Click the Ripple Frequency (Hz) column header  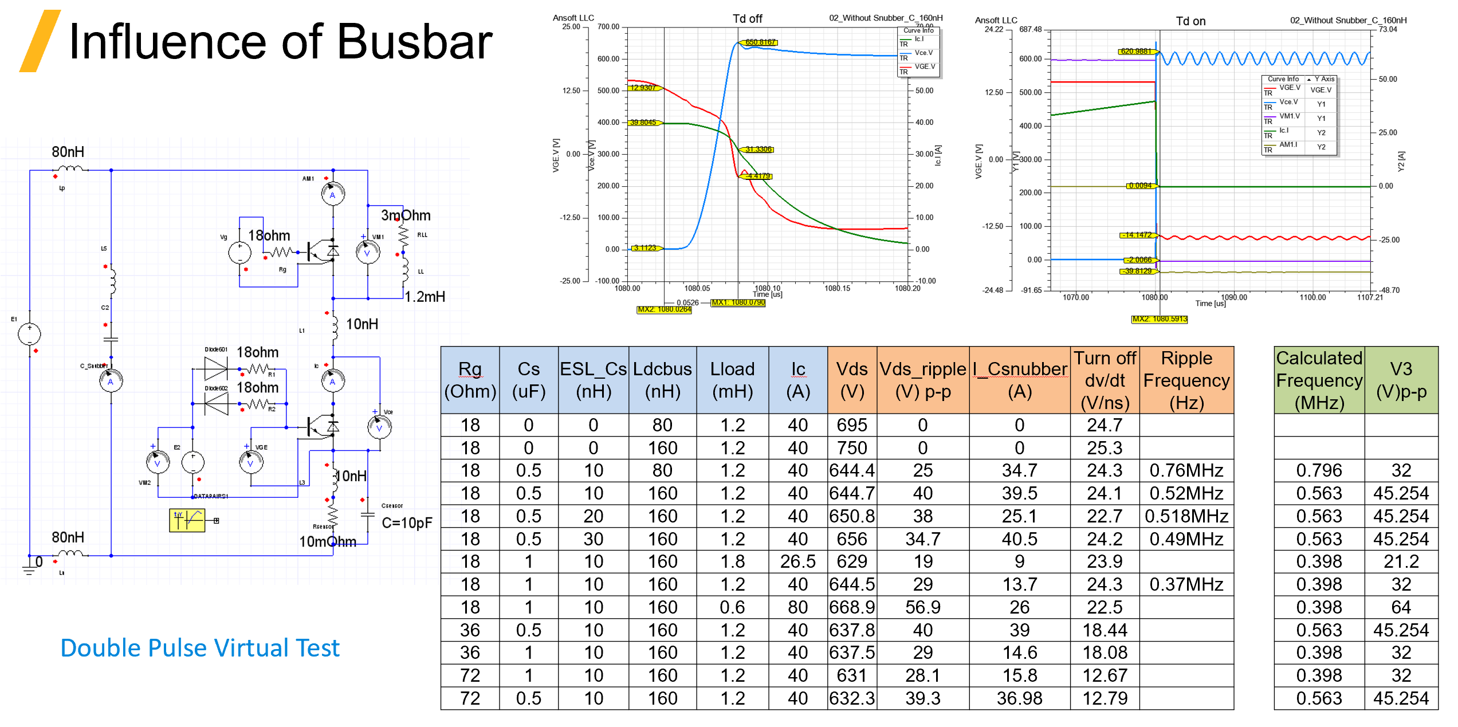pyautogui.click(x=1186, y=380)
